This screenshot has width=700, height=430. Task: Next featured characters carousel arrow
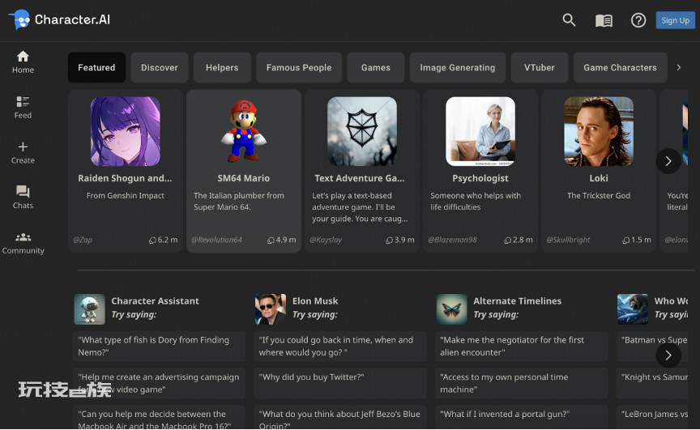(668, 161)
